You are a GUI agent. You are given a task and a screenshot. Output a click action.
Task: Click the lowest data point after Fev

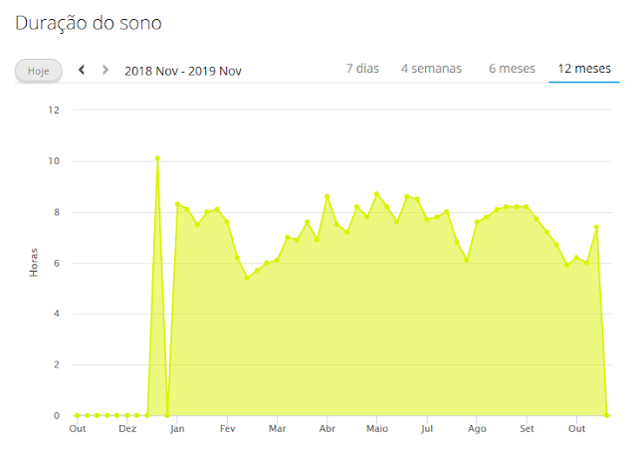[x=247, y=278]
